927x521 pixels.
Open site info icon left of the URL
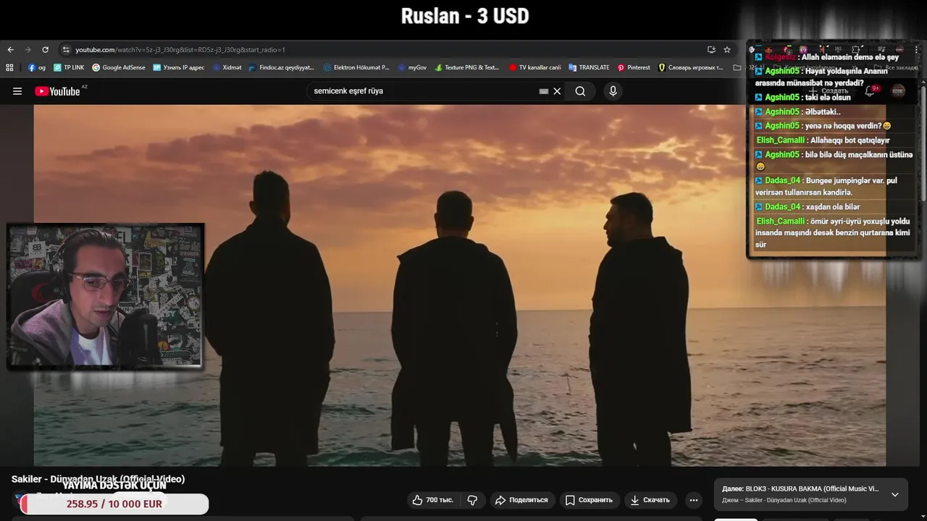tap(66, 50)
